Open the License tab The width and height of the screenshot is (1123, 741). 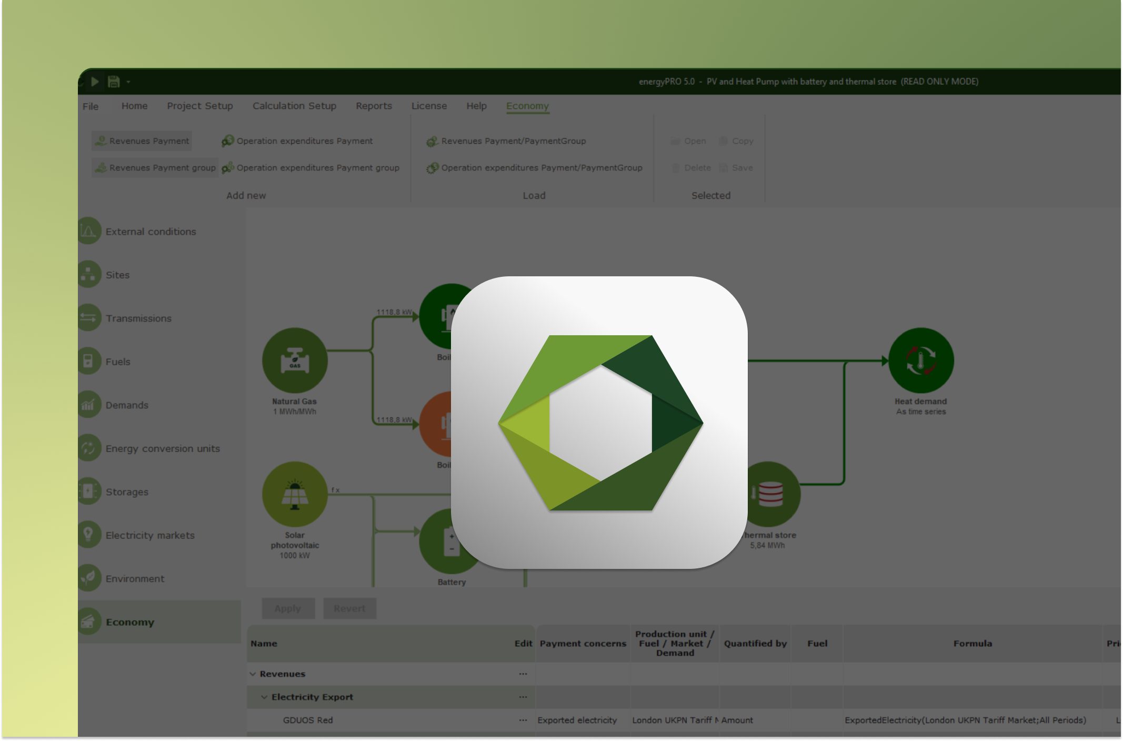coord(429,106)
